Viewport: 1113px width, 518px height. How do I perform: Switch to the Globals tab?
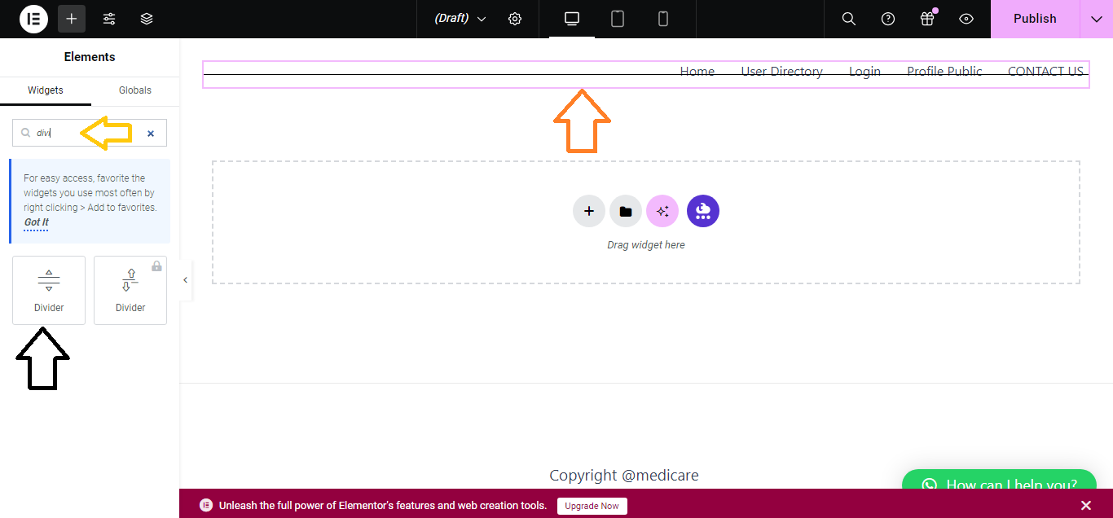pos(134,90)
